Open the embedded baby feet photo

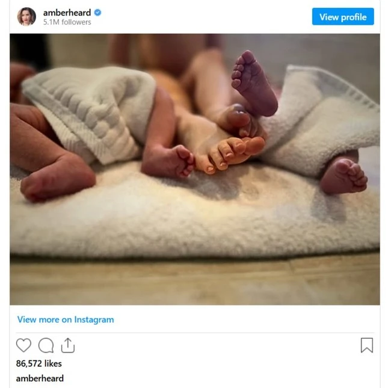195,169
